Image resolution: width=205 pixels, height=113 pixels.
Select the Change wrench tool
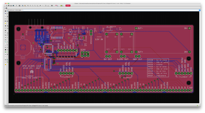pyautogui.click(x=8, y=21)
